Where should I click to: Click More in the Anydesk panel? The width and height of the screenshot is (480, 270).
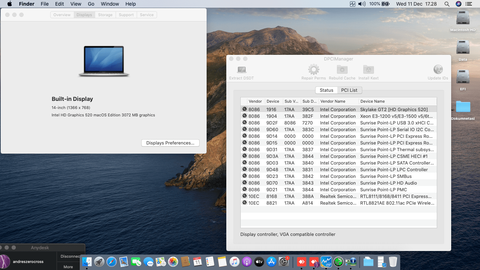coord(68,267)
